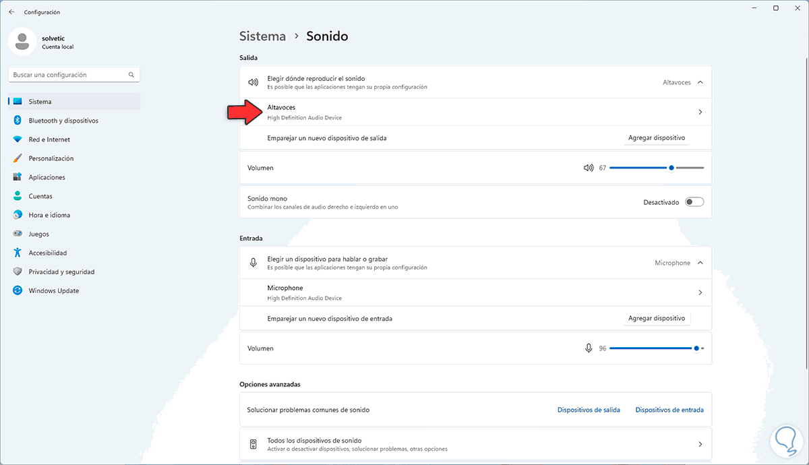Image resolution: width=809 pixels, height=465 pixels.
Task: Click the search magnifier icon
Action: [131, 75]
